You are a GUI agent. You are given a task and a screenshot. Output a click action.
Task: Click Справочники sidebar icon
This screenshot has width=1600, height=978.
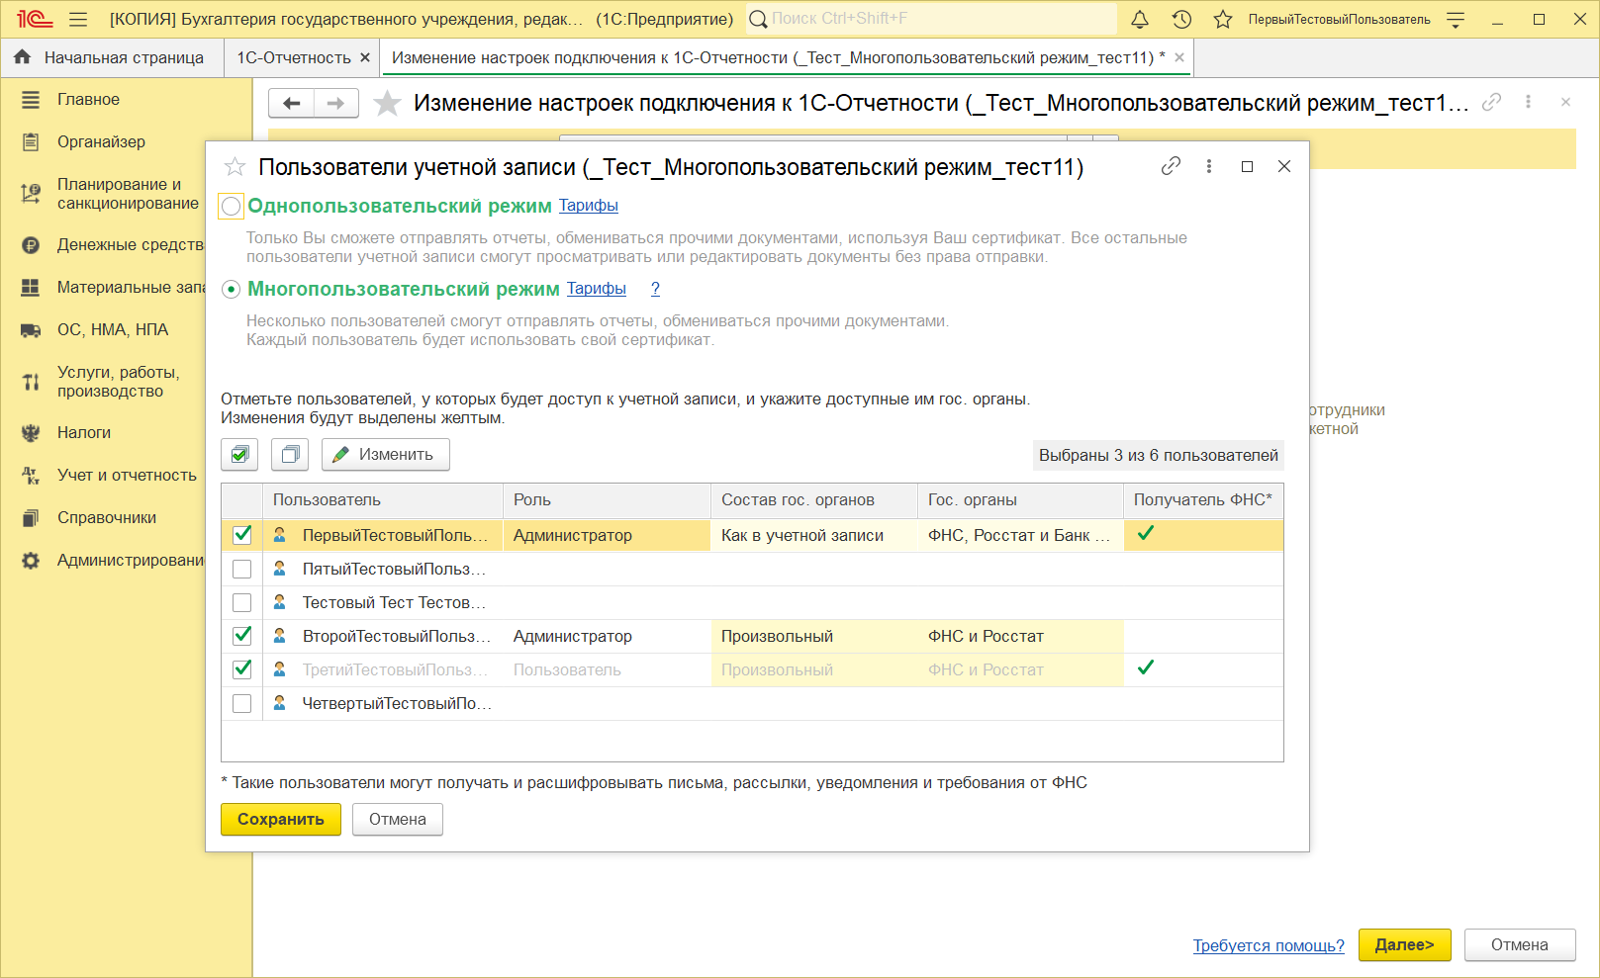31,517
